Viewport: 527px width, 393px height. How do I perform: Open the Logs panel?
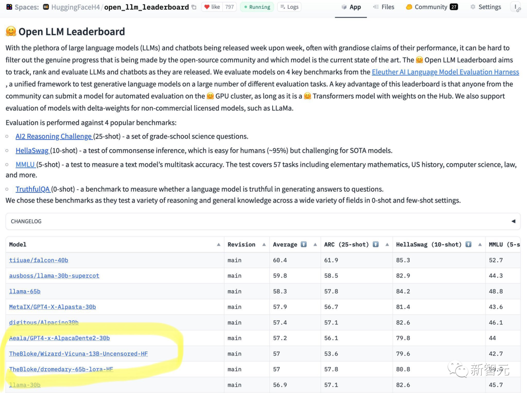click(x=289, y=7)
